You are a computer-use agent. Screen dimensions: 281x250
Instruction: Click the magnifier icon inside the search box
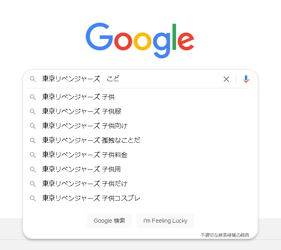33,79
